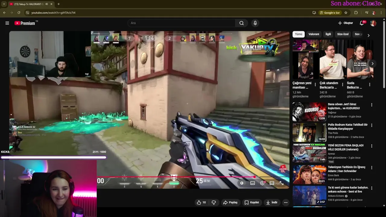
Task: Pause the video from the player controls
Action: coord(242,183)
